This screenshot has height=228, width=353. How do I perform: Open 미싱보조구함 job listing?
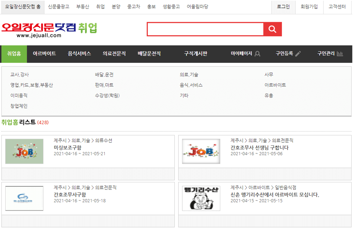tap(67, 148)
